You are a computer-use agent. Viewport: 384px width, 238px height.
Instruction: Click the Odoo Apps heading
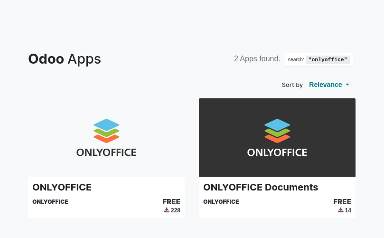[65, 59]
